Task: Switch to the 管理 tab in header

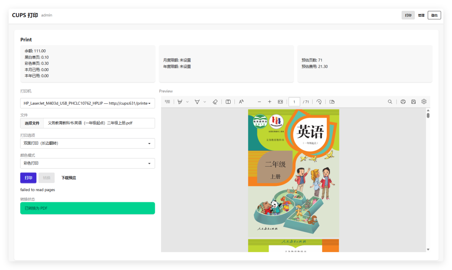Action: pyautogui.click(x=421, y=15)
